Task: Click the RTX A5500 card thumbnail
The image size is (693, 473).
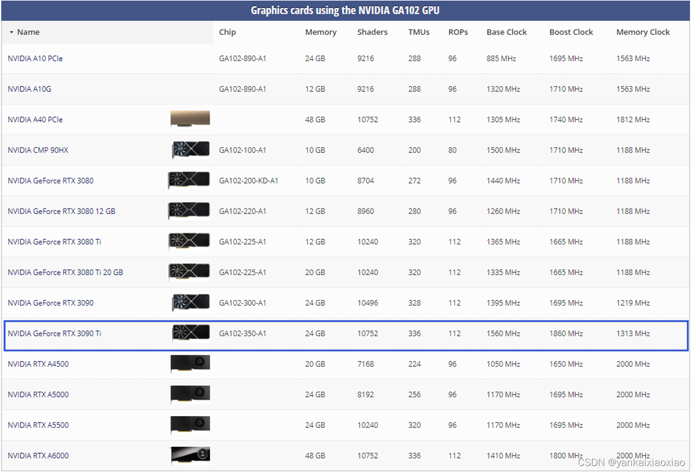Action: (190, 425)
